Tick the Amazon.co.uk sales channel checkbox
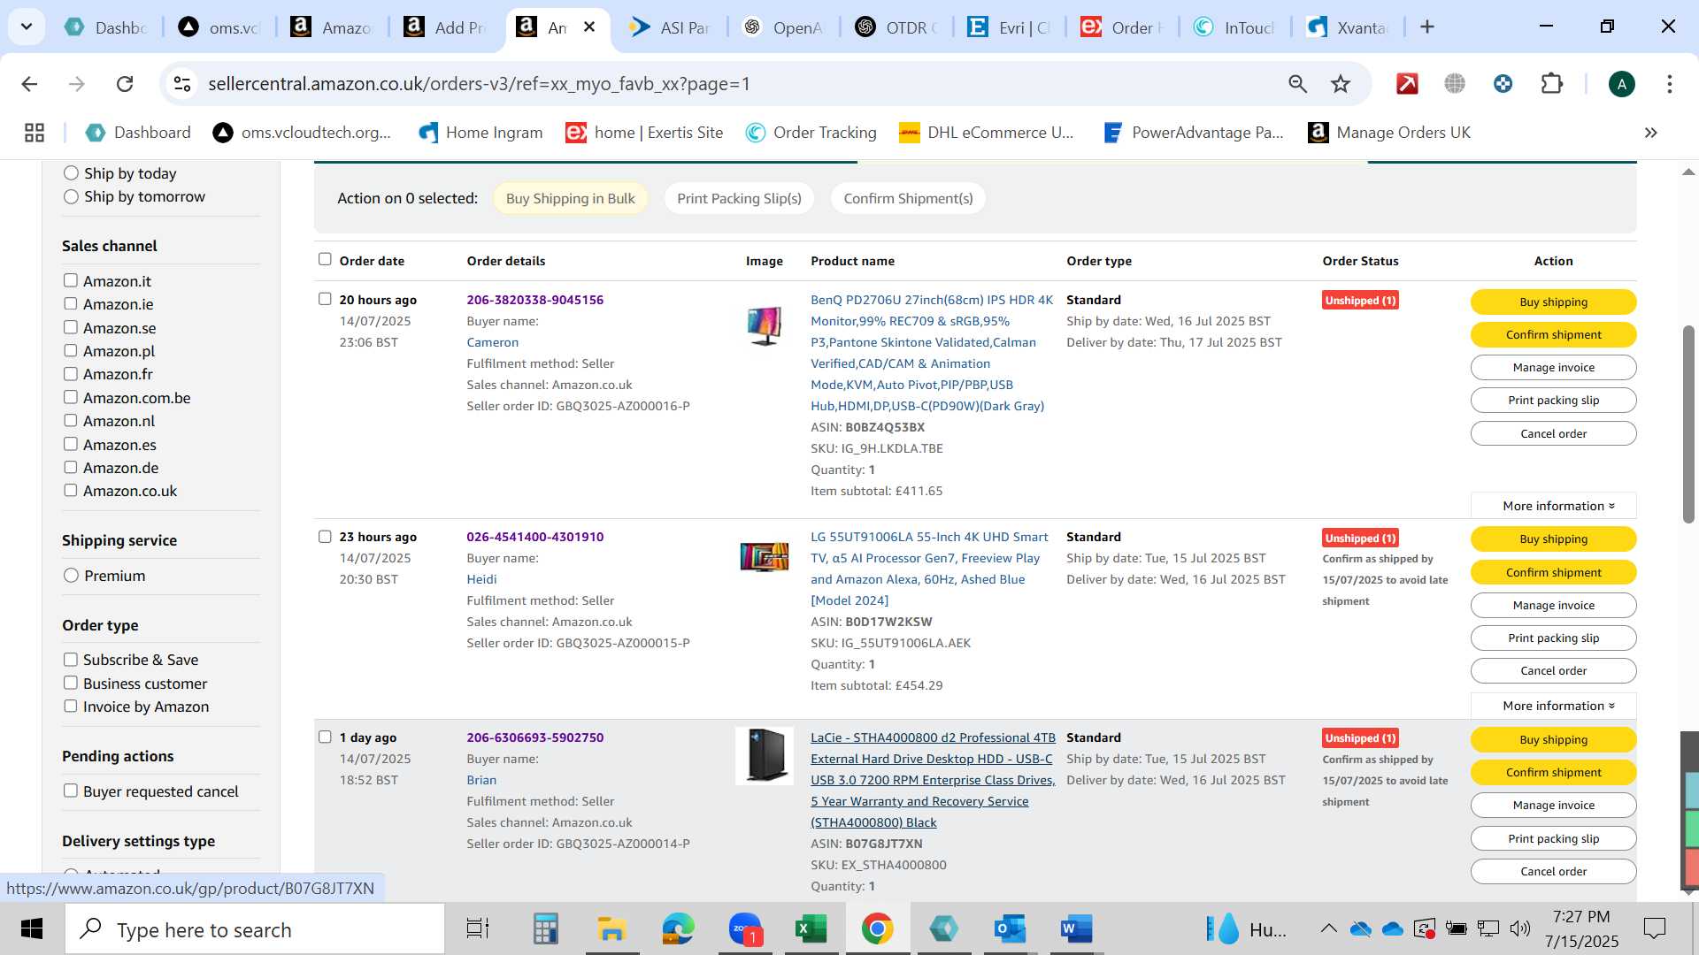The width and height of the screenshot is (1699, 955). click(x=71, y=490)
